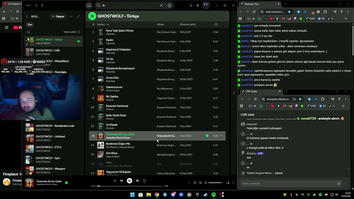Go back in Spotify navigation history
This screenshot has width=354, height=199.
tap(36, 5)
